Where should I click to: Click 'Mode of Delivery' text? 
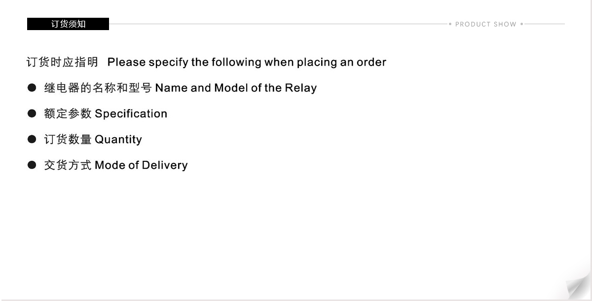point(141,165)
